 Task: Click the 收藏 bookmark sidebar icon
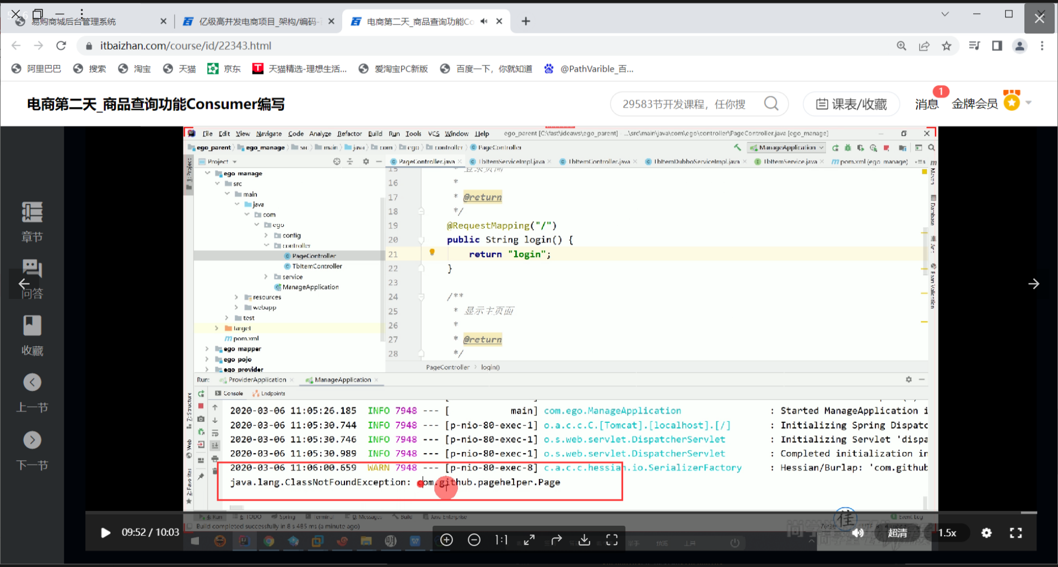[x=32, y=336]
